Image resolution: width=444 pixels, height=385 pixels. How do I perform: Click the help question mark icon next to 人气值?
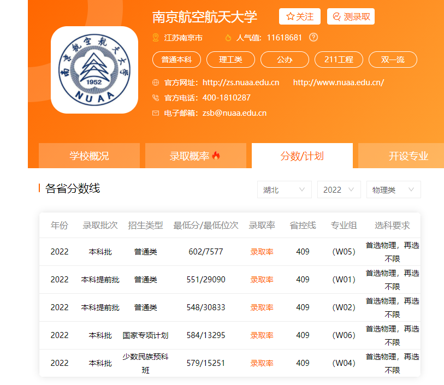pos(313,37)
